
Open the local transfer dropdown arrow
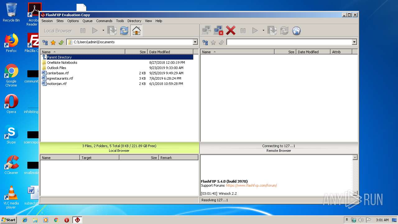[103, 30]
